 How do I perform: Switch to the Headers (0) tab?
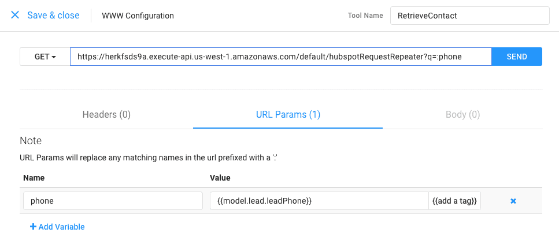(106, 114)
